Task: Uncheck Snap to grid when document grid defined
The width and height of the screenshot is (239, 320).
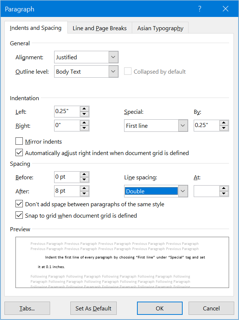Action: click(x=19, y=215)
